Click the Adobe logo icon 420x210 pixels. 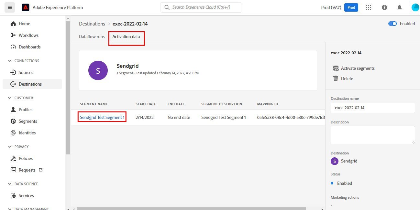(x=26, y=7)
